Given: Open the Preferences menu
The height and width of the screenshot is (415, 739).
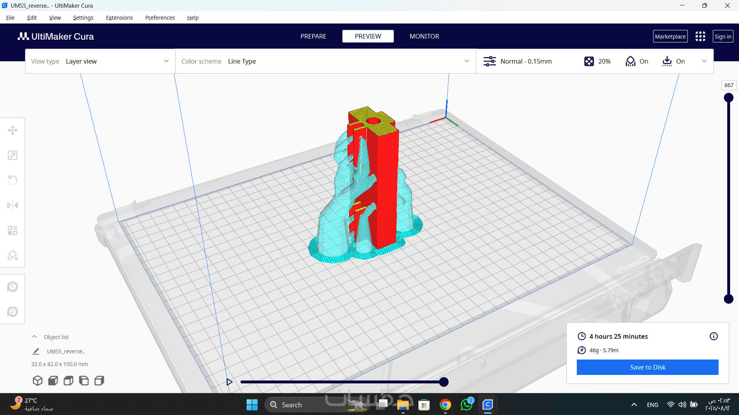Looking at the screenshot, I should pyautogui.click(x=160, y=18).
